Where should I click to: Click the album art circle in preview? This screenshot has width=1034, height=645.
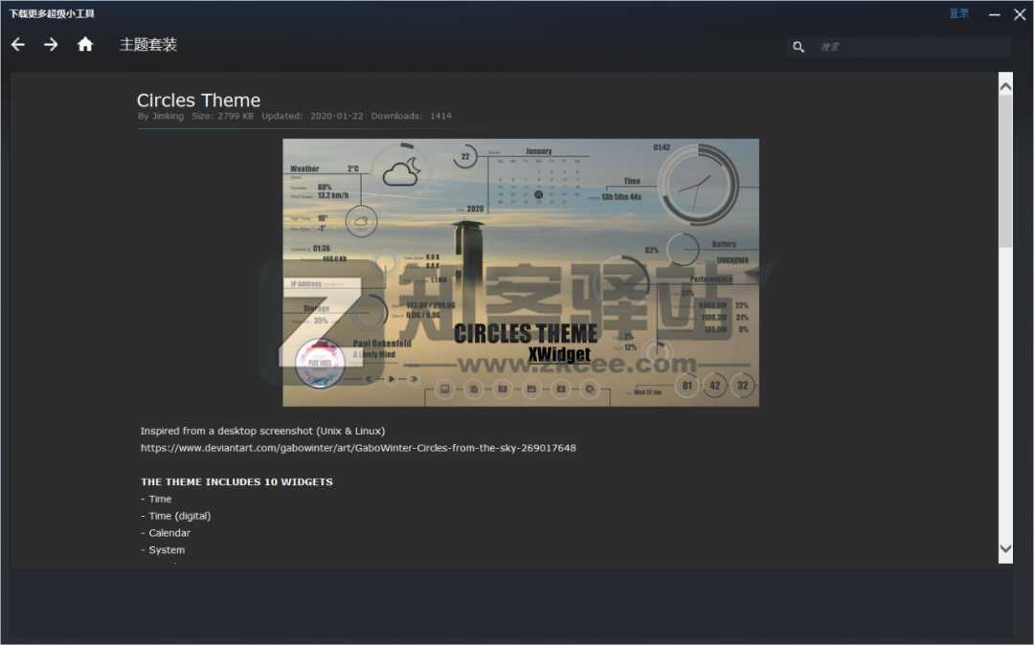point(320,364)
